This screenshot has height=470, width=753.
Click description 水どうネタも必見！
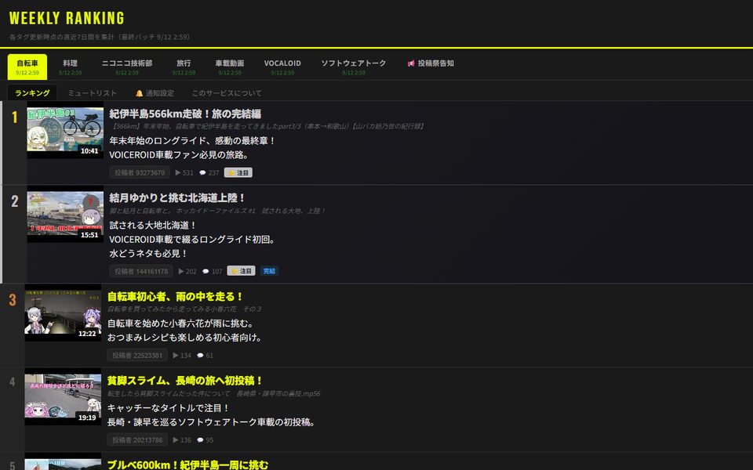point(148,253)
